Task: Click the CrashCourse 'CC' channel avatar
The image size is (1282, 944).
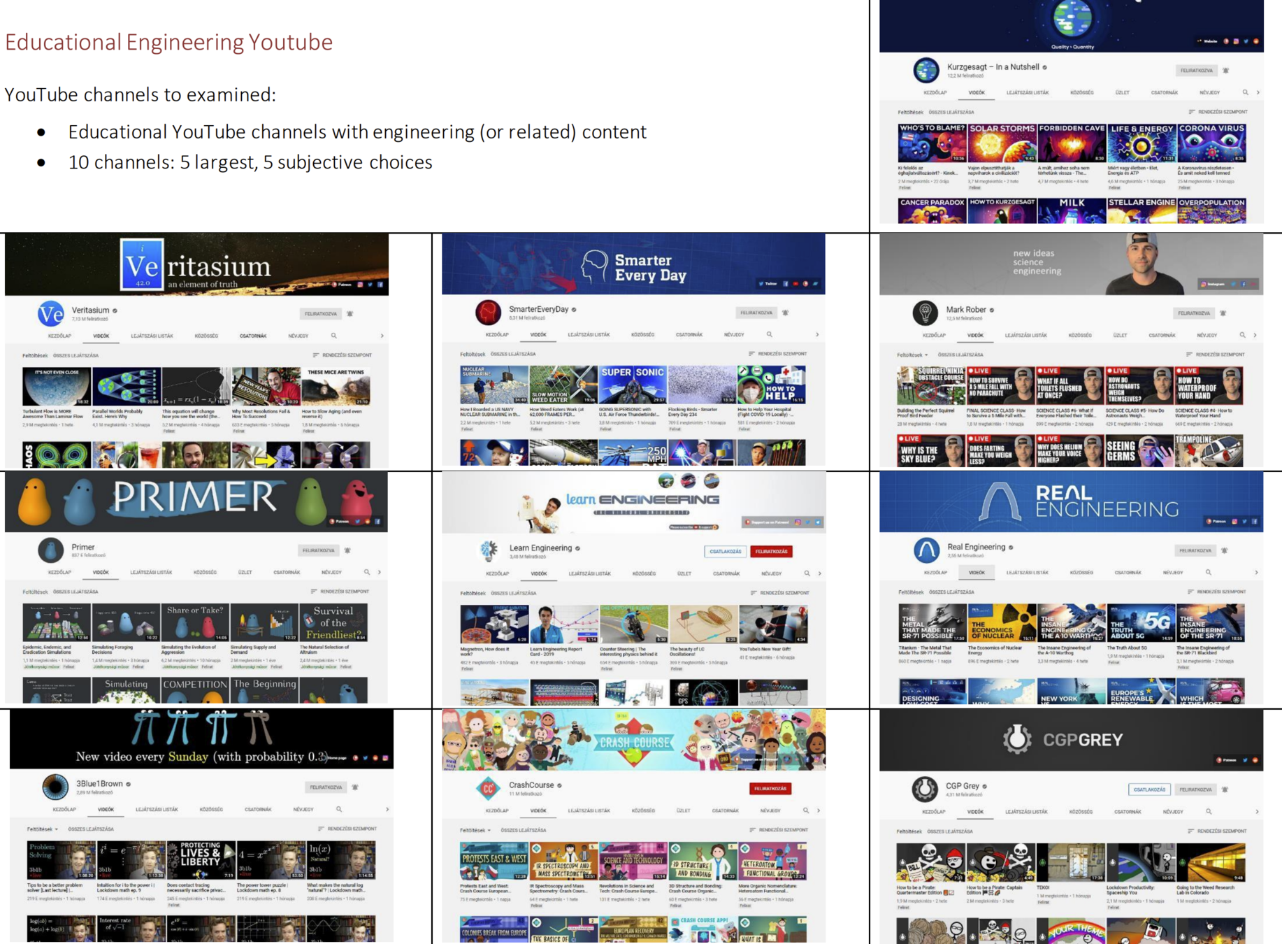Action: click(x=488, y=789)
